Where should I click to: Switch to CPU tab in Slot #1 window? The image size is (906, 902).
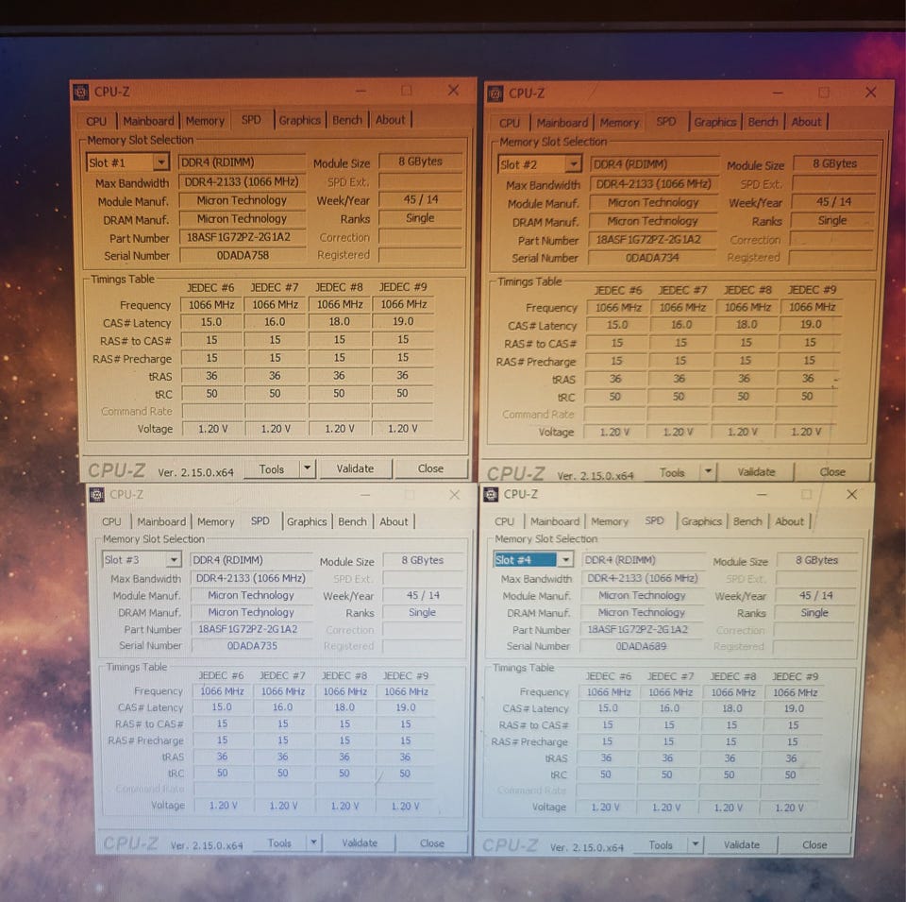(x=96, y=122)
